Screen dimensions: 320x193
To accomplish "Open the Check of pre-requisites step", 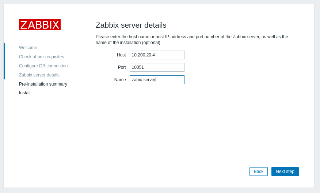I will click(x=41, y=57).
